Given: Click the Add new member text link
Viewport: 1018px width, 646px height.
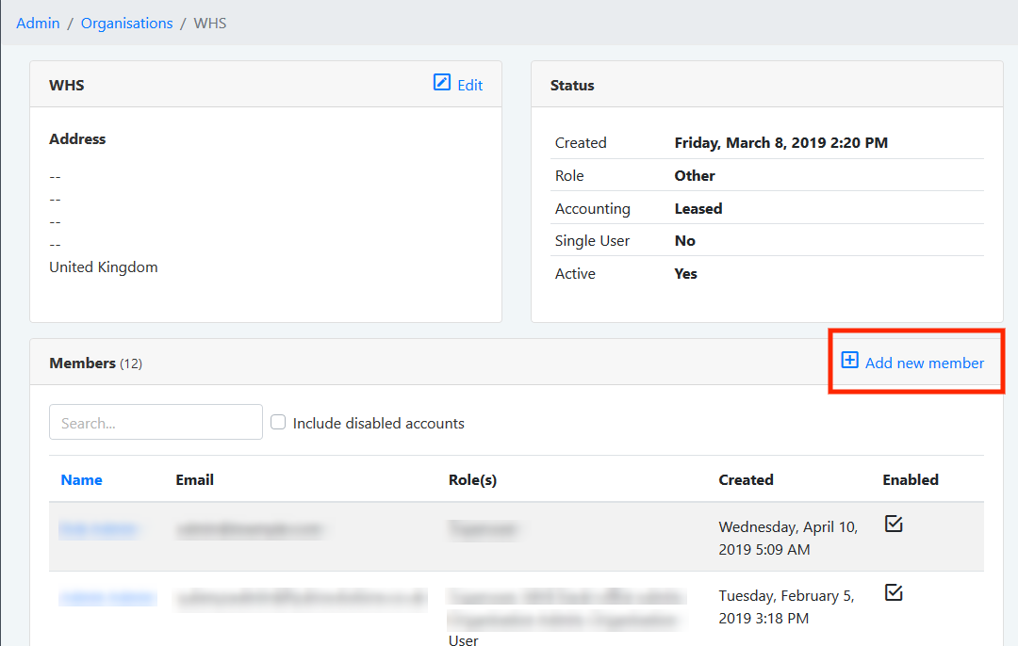Looking at the screenshot, I should click(924, 363).
